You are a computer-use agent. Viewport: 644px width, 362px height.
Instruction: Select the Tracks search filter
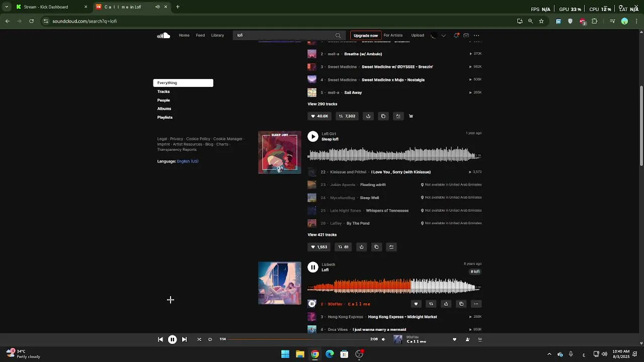click(x=164, y=92)
